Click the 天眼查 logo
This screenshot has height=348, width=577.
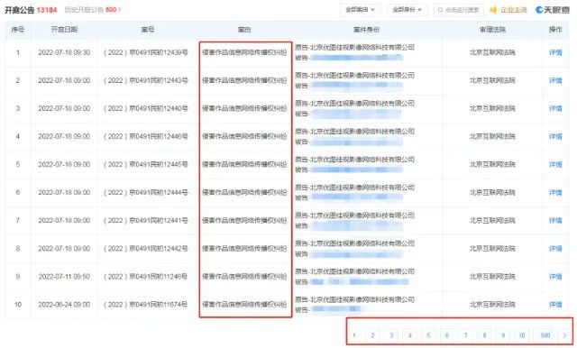tap(553, 10)
